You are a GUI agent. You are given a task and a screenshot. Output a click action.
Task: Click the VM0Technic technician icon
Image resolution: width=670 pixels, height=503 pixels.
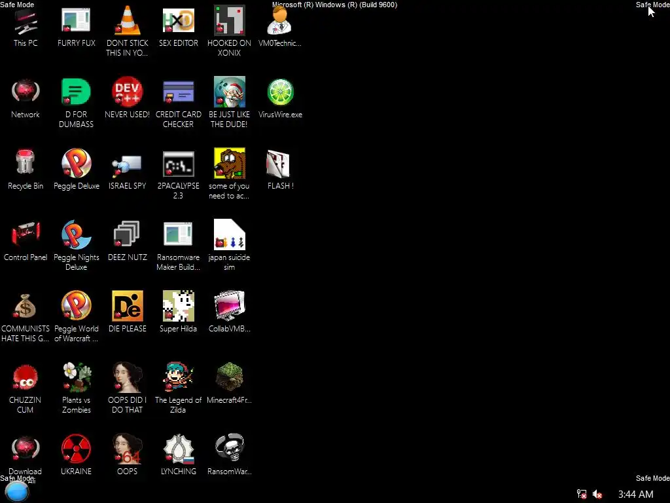point(279,20)
